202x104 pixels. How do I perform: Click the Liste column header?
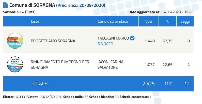(x=35, y=21)
